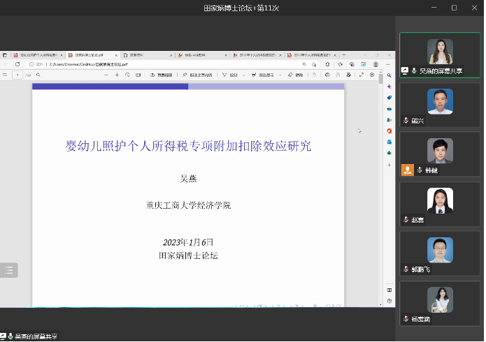Click the PDF page view button
The image size is (486, 342).
tap(162, 75)
